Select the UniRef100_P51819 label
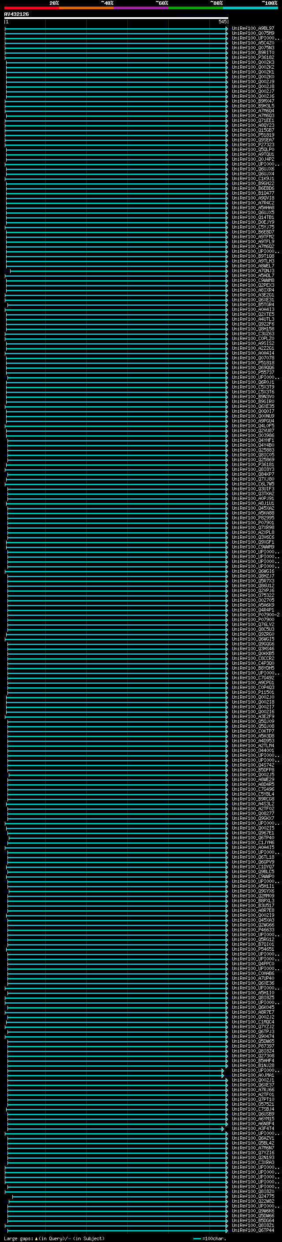Screen dimensions: 282x1242 (252, 135)
